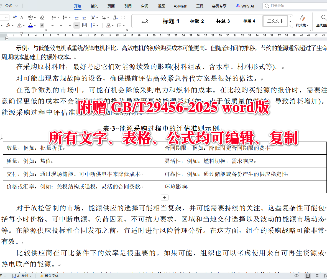The width and height of the screenshot is (327, 279).
Task: Click the plus button below the table
Action: coord(164,197)
